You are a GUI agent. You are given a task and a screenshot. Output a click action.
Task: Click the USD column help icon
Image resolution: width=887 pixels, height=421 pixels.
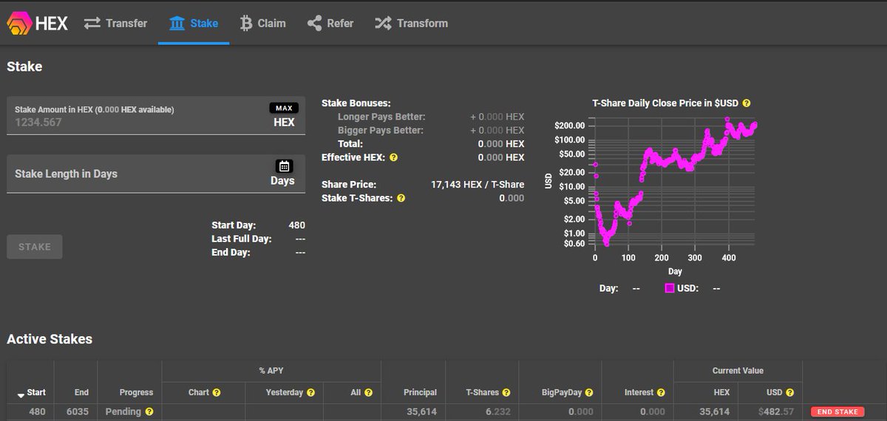coord(790,393)
